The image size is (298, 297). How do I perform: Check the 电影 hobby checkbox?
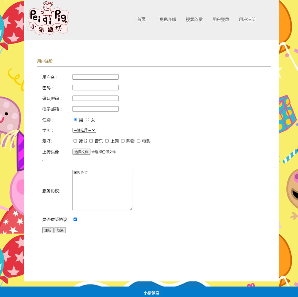pos(139,141)
